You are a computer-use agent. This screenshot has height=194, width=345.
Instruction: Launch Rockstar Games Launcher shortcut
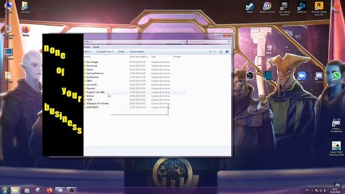[x=319, y=9]
